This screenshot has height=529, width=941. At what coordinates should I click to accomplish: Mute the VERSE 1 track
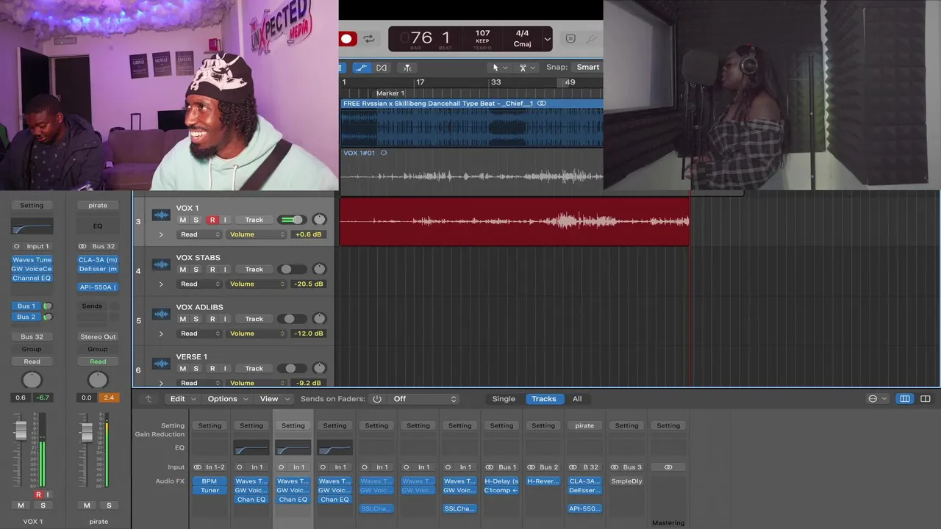click(x=183, y=369)
